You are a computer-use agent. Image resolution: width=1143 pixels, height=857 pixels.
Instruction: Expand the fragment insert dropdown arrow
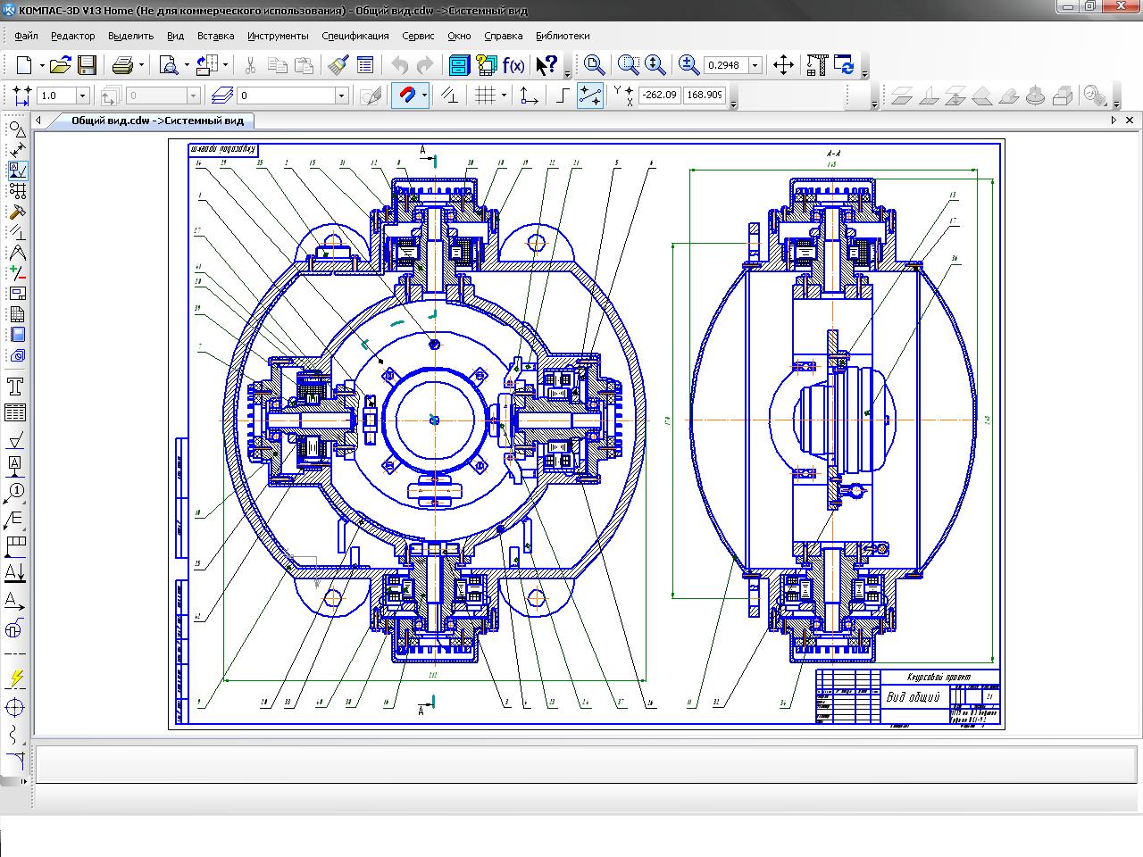(225, 65)
